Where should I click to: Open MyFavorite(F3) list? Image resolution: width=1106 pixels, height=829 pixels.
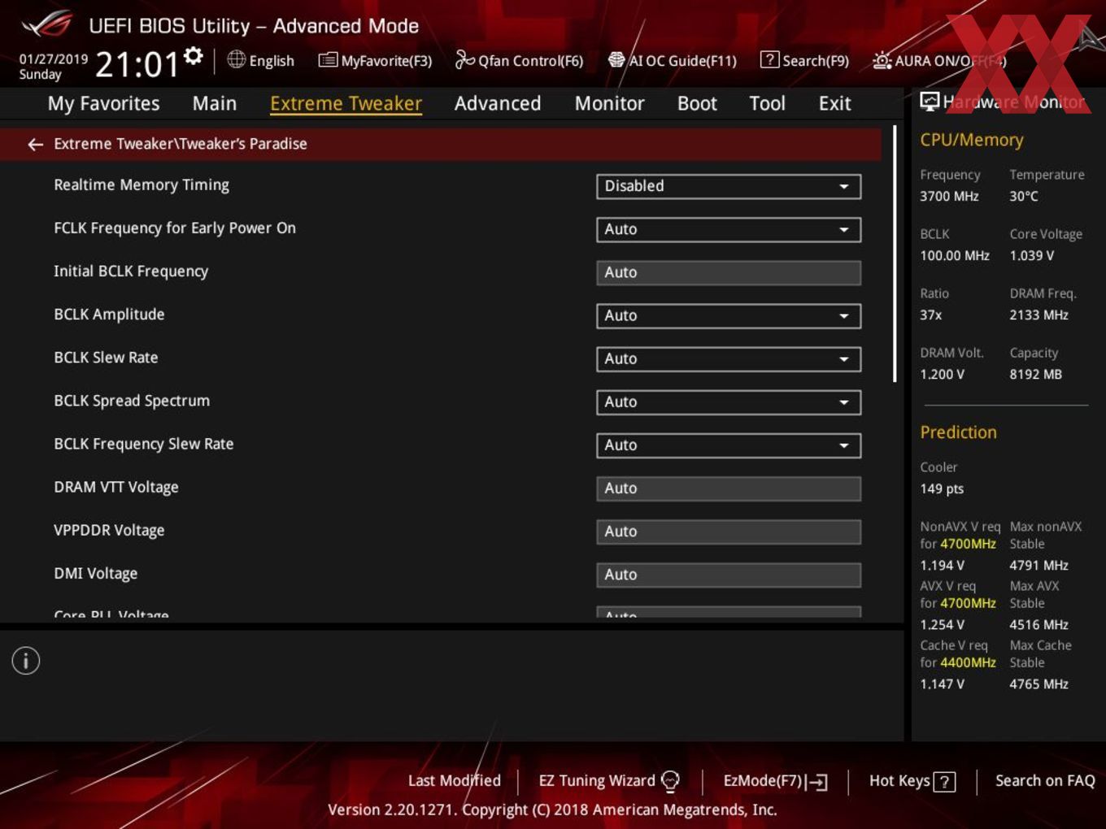click(x=376, y=60)
